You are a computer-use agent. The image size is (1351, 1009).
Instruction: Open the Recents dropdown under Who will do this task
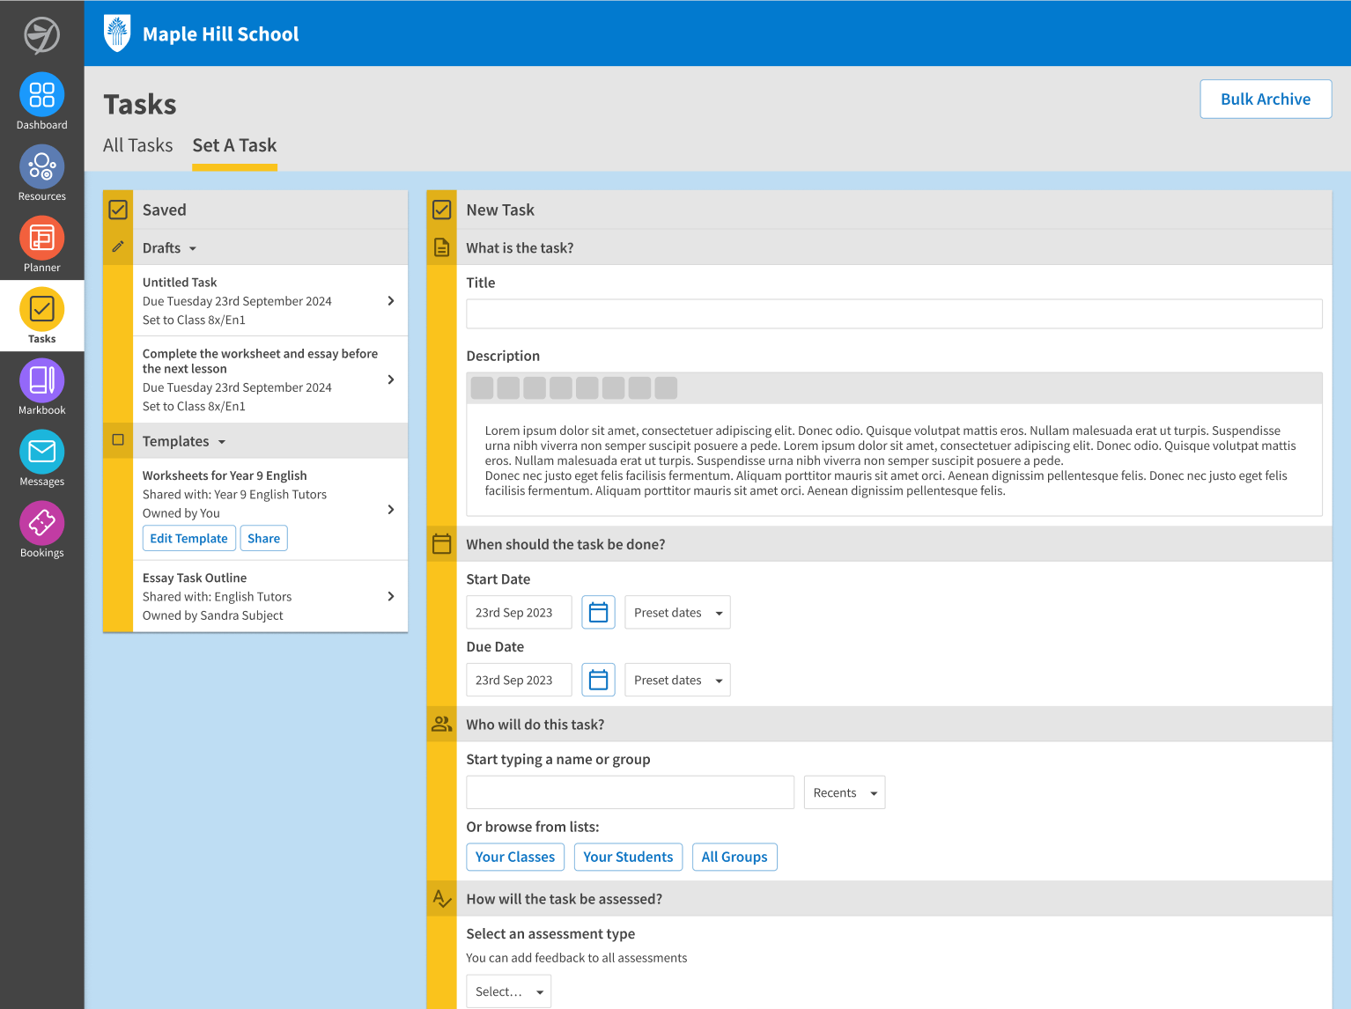click(x=843, y=792)
